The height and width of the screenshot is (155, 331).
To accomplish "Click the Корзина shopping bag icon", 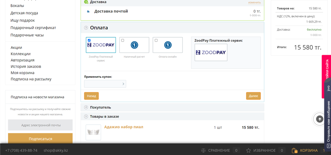I will [295, 151].
